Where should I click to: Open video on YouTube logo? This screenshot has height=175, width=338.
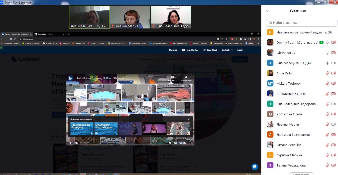pos(183,143)
